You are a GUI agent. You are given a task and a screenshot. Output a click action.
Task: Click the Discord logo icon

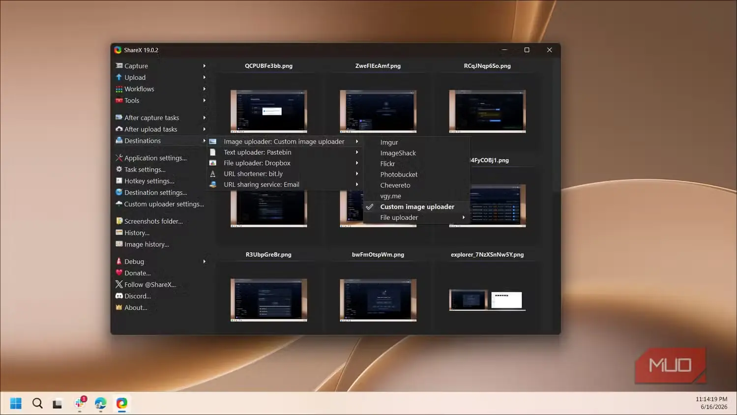click(119, 296)
